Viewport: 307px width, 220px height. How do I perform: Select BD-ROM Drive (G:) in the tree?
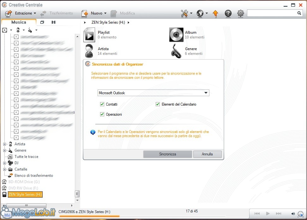24,182
